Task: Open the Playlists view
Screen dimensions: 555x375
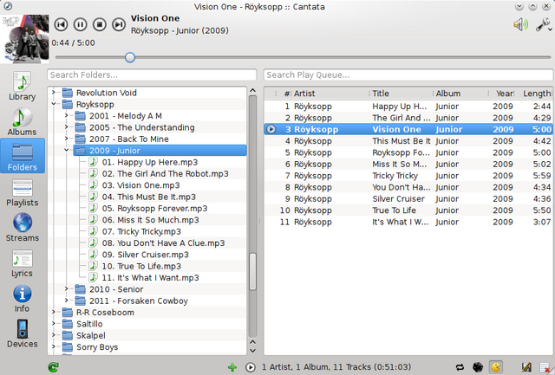Action: (23, 192)
